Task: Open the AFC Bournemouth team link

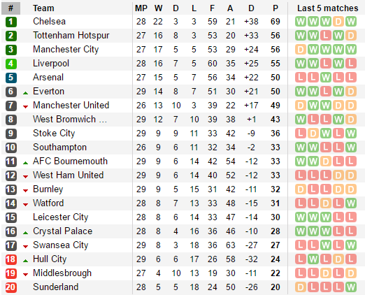Action: pyautogui.click(x=70, y=161)
